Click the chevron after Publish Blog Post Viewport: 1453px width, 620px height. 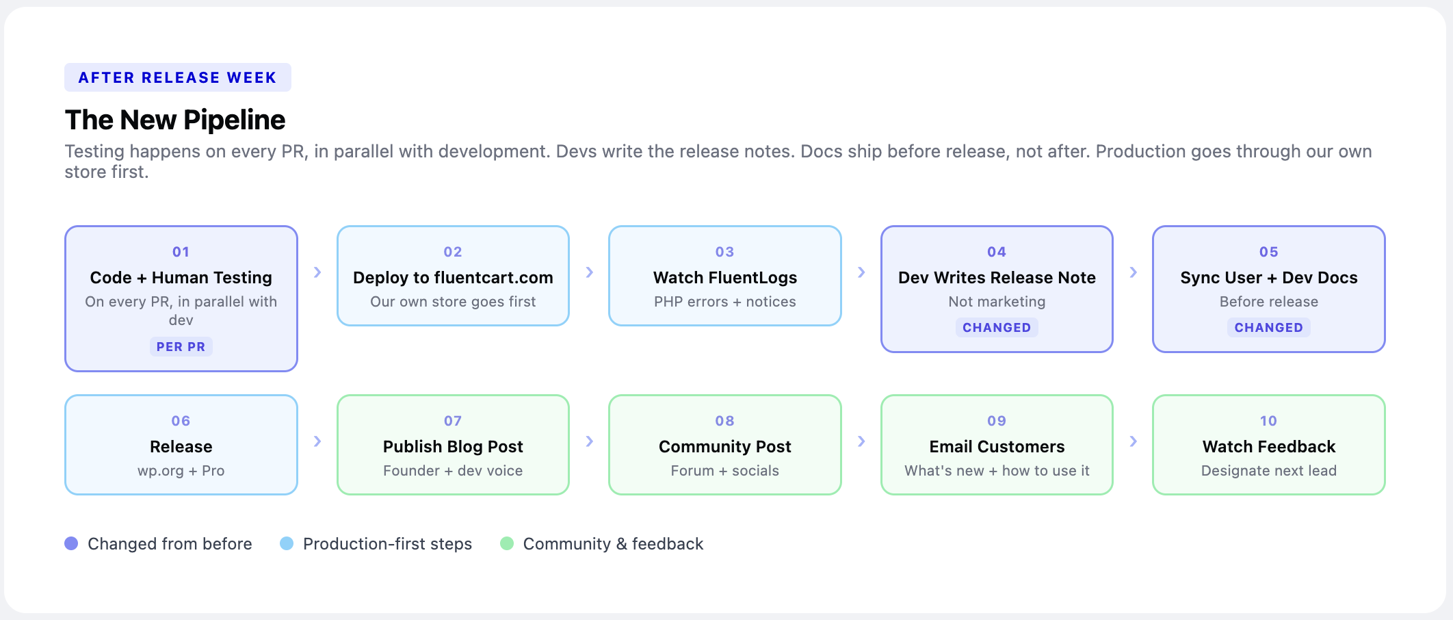tap(590, 441)
